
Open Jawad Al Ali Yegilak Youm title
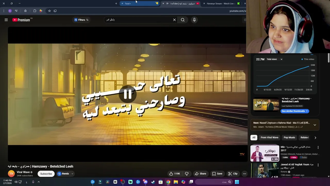coord(297,166)
